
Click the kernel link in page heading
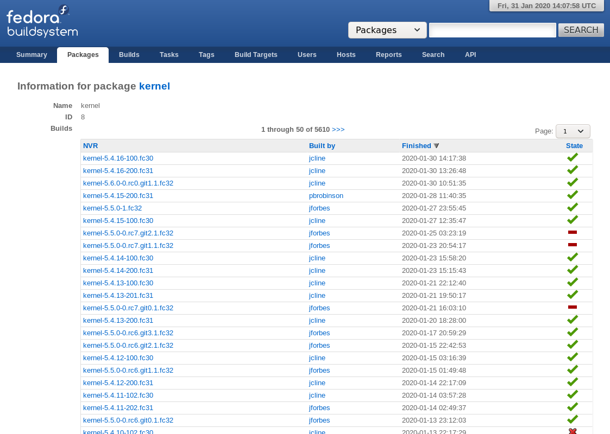coord(154,86)
